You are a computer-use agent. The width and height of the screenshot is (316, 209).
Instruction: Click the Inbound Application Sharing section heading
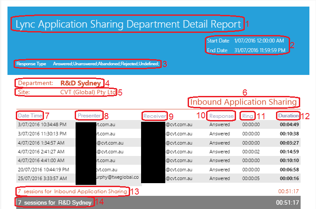[243, 102]
